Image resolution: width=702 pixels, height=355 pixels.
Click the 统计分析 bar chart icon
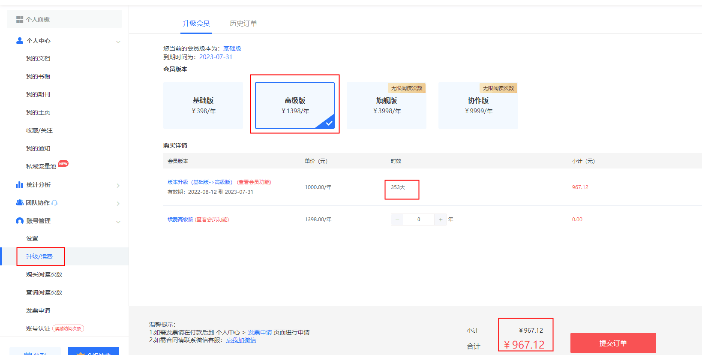(19, 185)
